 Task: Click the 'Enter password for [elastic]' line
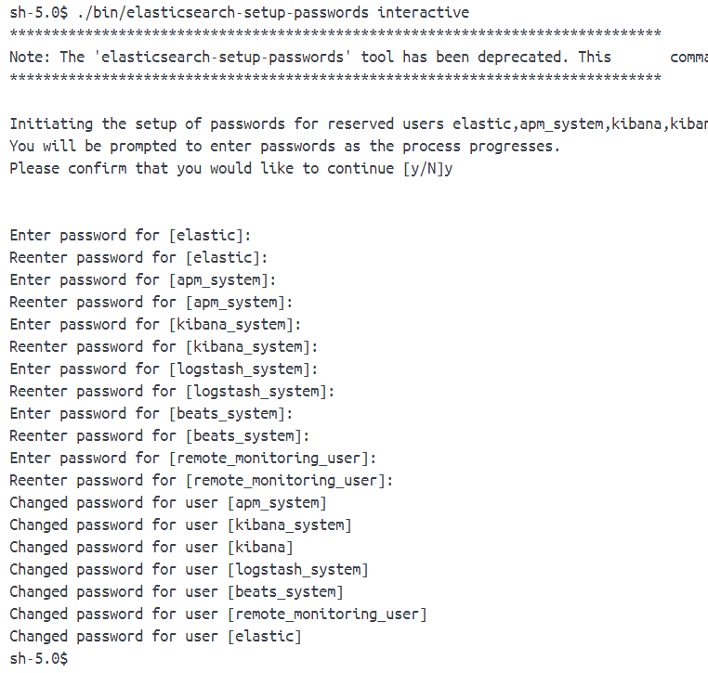coord(130,235)
